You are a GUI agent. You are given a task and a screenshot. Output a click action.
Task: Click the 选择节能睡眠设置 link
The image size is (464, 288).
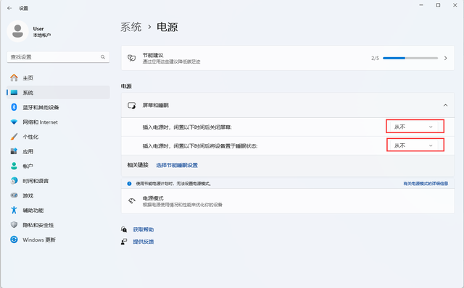click(x=177, y=165)
